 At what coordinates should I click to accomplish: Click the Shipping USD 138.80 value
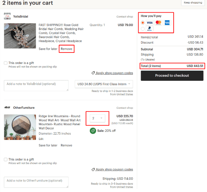(195, 55)
